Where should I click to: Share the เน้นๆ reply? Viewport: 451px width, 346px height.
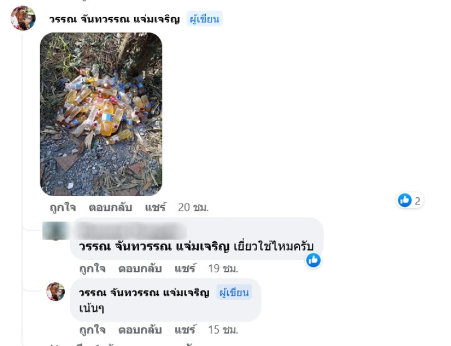(x=185, y=330)
